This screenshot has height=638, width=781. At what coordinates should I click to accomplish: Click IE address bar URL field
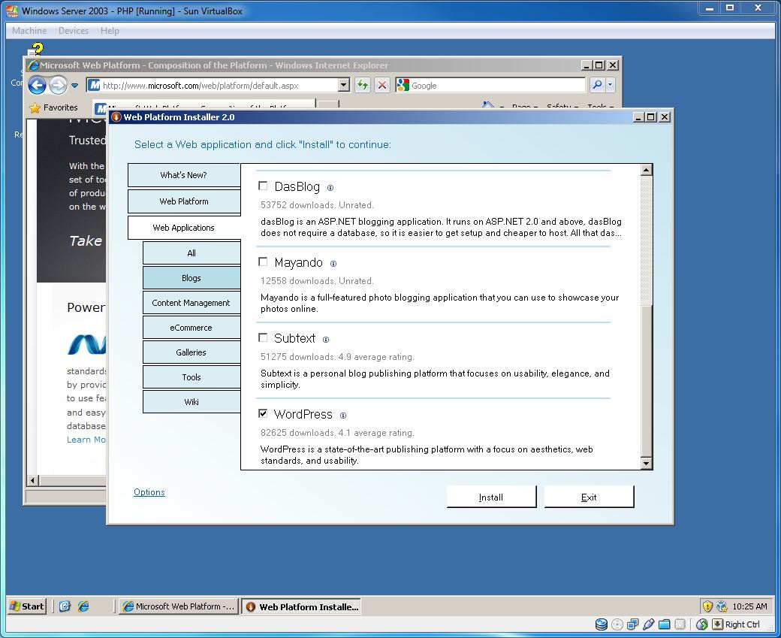(x=219, y=85)
